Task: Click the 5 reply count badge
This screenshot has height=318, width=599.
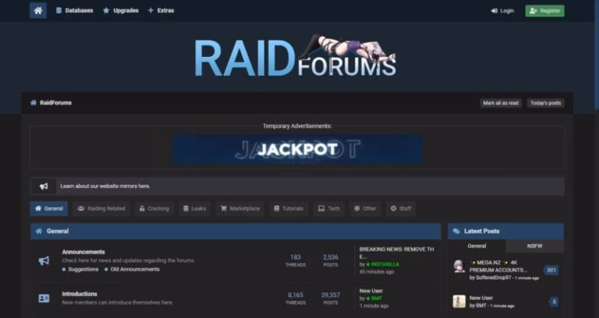Action: tap(554, 302)
